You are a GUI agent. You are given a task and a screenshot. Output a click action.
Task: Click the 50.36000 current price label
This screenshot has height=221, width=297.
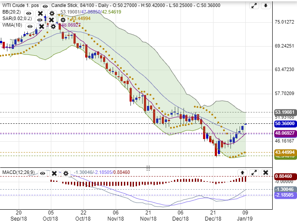pyautogui.click(x=285, y=124)
